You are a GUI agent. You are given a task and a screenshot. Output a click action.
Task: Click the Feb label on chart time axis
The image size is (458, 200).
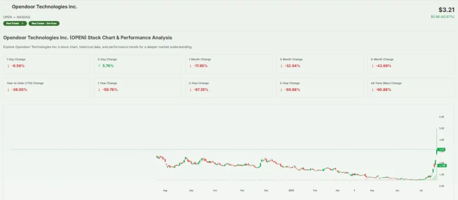(315, 190)
